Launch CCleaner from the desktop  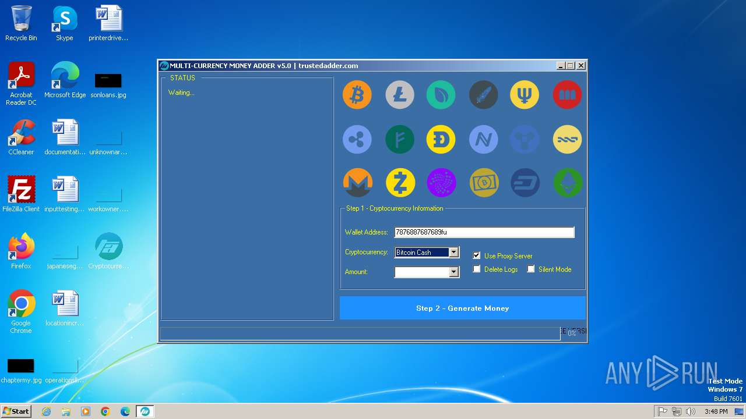pos(21,137)
